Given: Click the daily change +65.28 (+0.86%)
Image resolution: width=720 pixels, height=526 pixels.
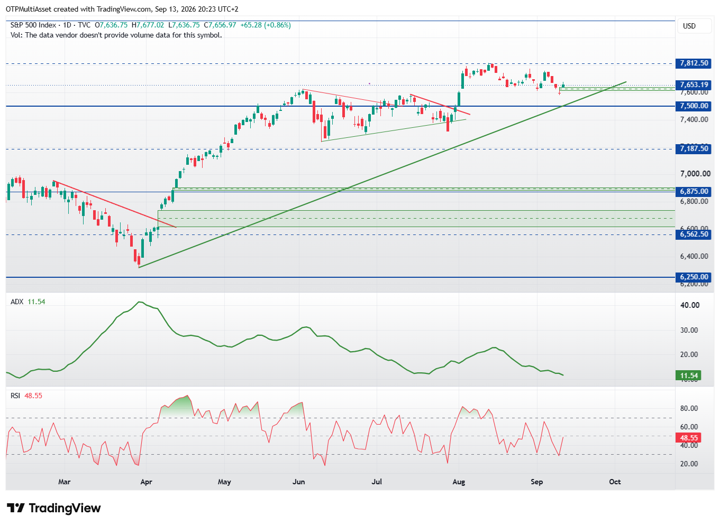Looking at the screenshot, I should (x=266, y=25).
